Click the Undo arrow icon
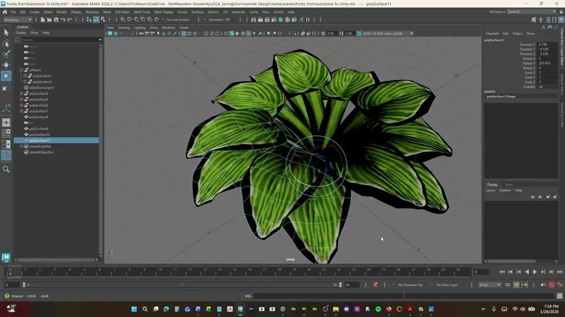This screenshot has width=565, height=317. pyautogui.click(x=63, y=19)
